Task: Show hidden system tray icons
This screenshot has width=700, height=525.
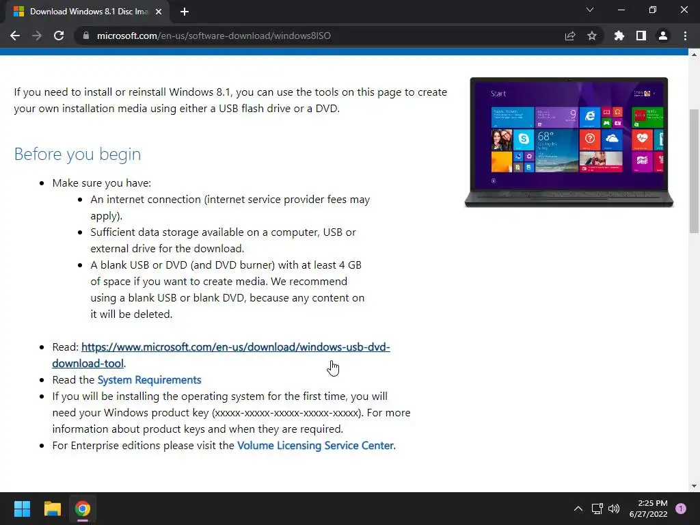Action: tap(578, 509)
